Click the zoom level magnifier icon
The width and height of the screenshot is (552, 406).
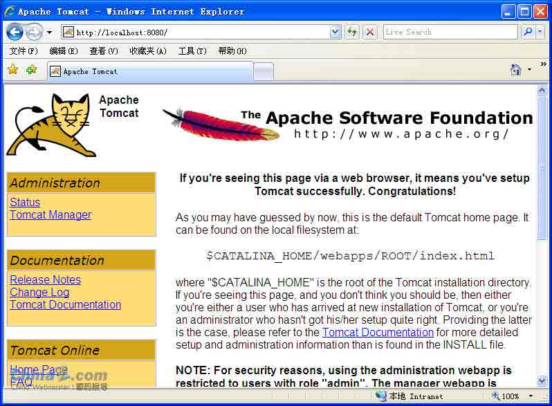click(x=496, y=396)
